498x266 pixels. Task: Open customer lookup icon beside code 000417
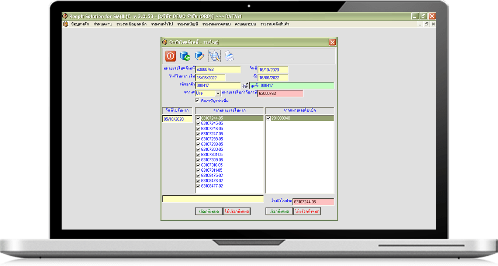coord(245,86)
